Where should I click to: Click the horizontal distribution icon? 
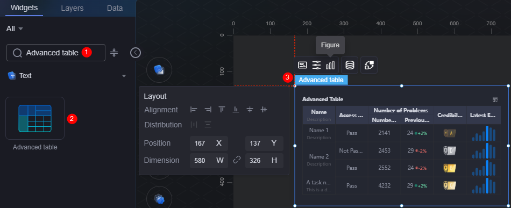point(194,125)
